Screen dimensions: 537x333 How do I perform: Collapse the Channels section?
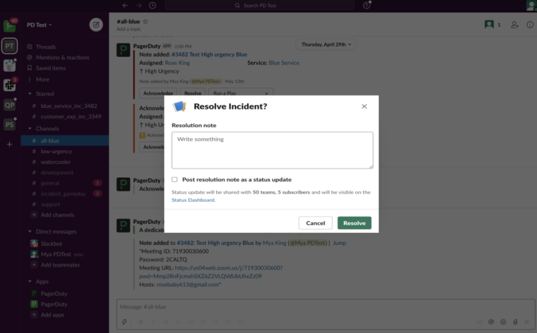click(x=30, y=129)
